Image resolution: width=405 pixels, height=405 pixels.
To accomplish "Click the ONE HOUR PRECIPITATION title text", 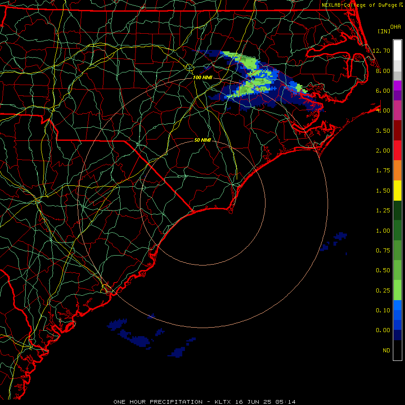I will click(158, 402).
